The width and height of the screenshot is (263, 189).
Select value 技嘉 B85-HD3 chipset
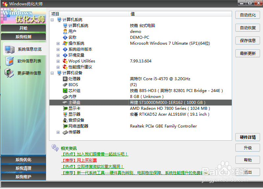(176, 91)
